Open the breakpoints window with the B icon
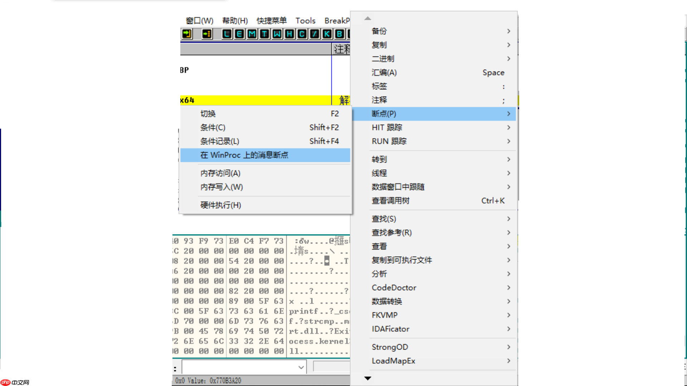The image size is (687, 386). pyautogui.click(x=339, y=34)
